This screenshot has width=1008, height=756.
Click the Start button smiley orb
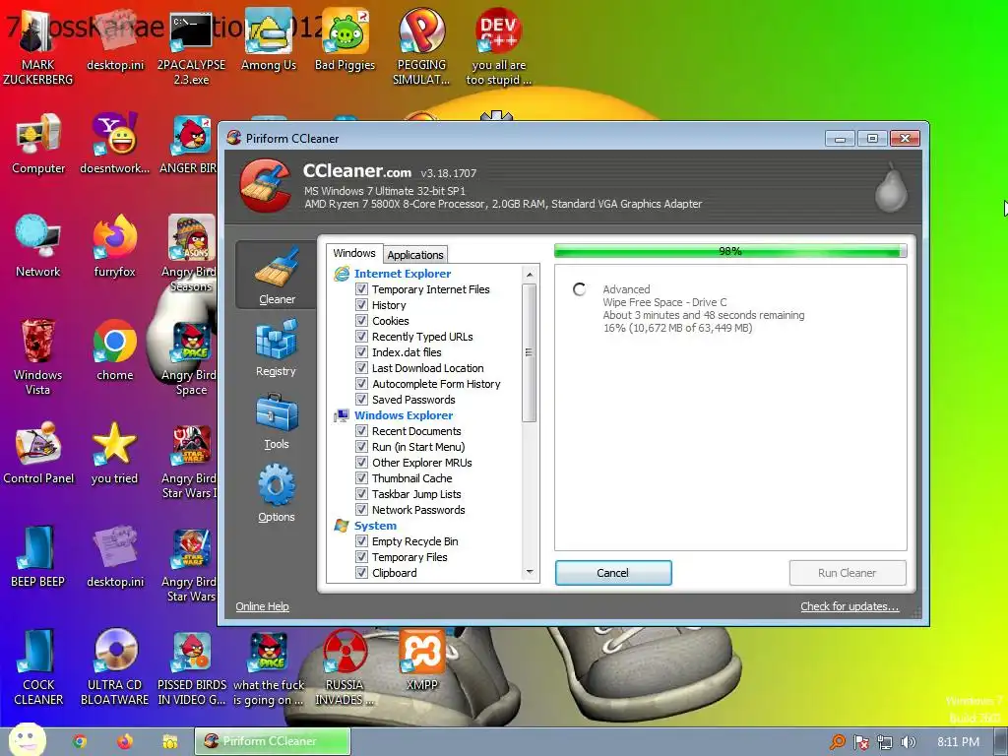point(27,740)
